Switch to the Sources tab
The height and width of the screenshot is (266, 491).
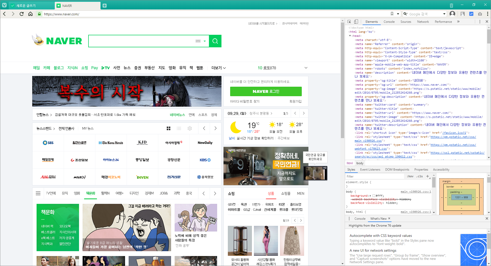406,22
